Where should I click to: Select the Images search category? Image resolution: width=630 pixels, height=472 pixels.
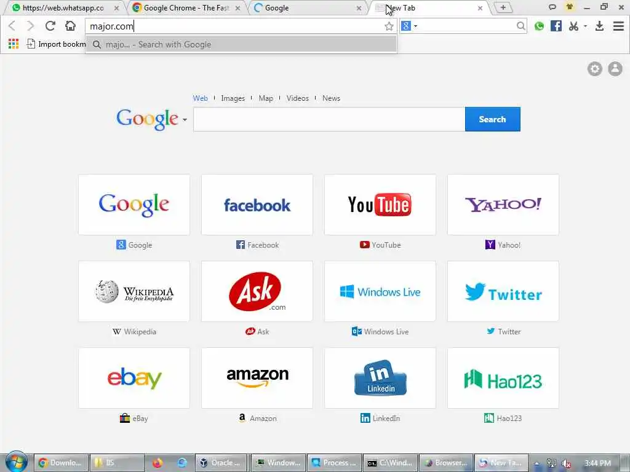pyautogui.click(x=233, y=98)
